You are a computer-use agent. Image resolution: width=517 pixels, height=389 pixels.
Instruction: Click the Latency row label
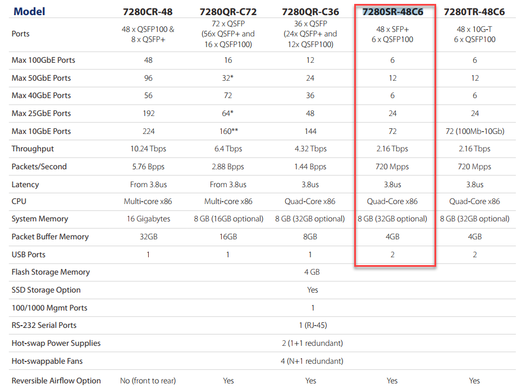tap(26, 184)
